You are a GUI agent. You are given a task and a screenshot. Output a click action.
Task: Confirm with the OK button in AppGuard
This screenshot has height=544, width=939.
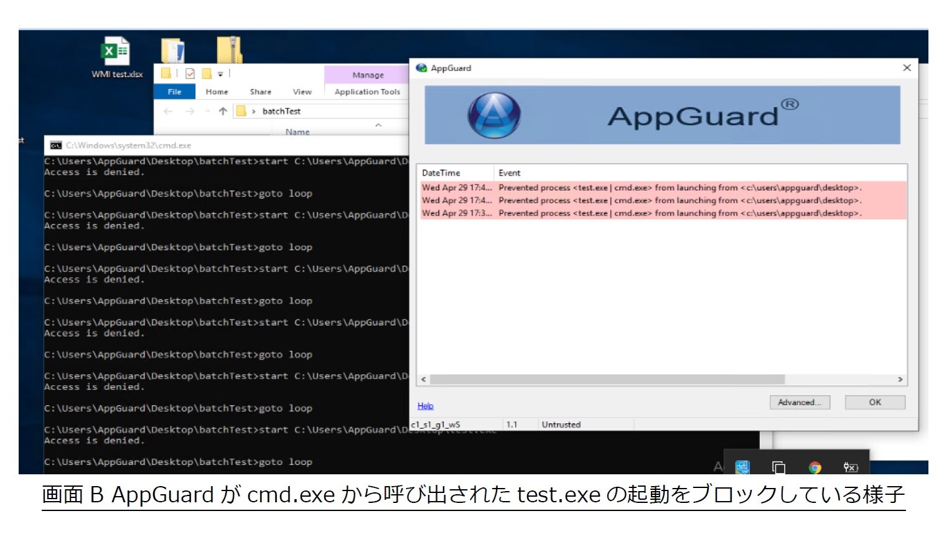(x=874, y=402)
